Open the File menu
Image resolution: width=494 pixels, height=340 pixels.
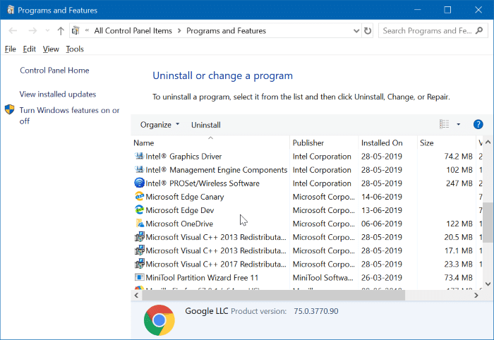[11, 49]
